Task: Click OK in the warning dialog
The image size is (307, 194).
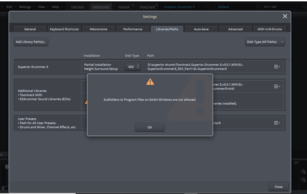Action: pyautogui.click(x=150, y=127)
